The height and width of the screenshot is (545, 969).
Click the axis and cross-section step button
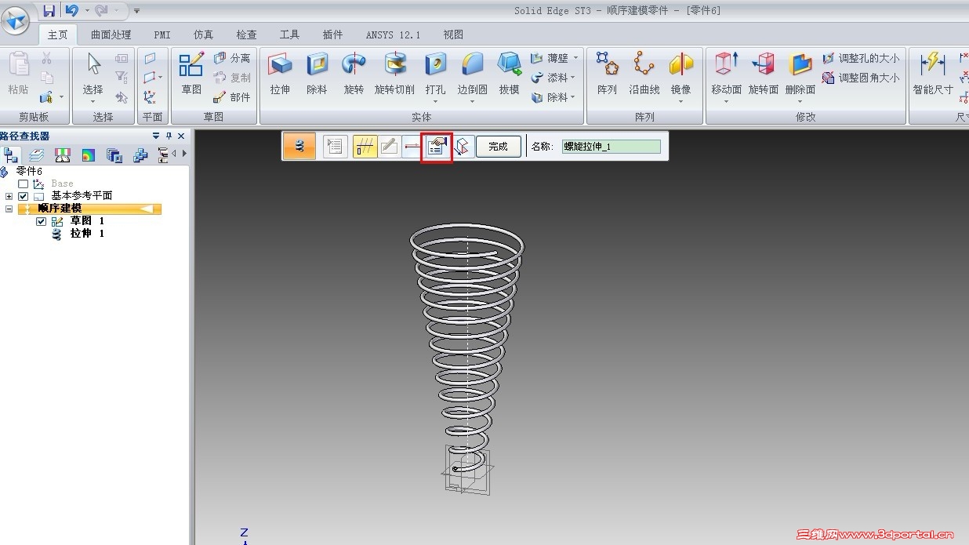point(365,146)
